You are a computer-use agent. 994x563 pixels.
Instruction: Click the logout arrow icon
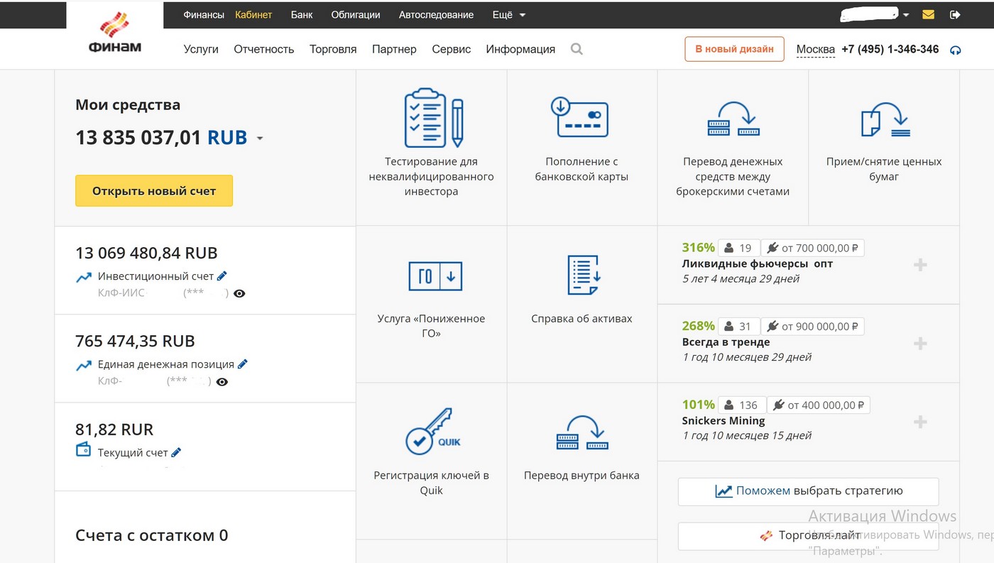coord(955,14)
